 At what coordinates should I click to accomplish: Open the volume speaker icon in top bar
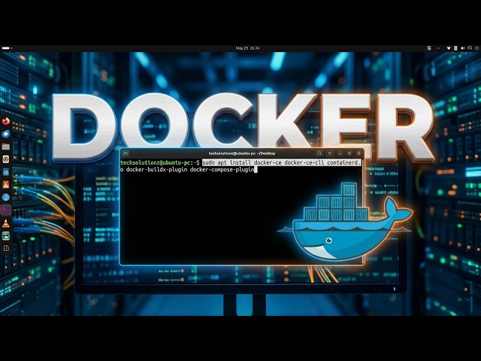[x=463, y=48]
